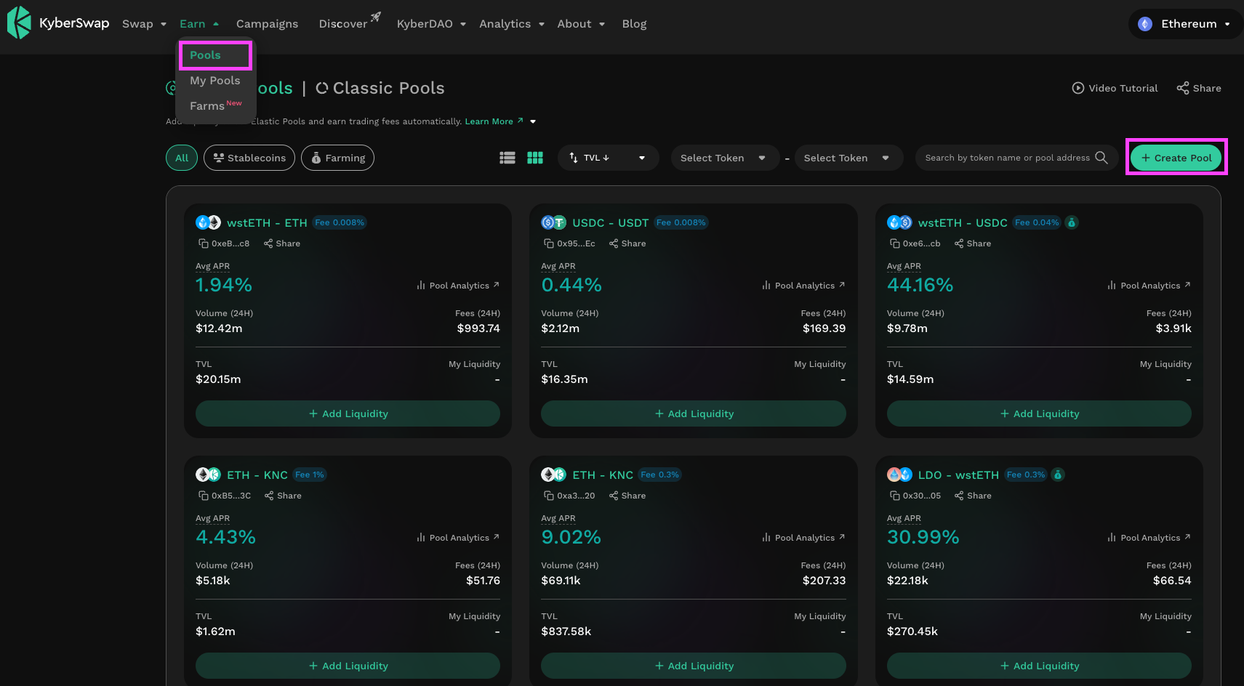Viewport: 1244px width, 686px height.
Task: Share the pools page from header
Action: (1199, 88)
